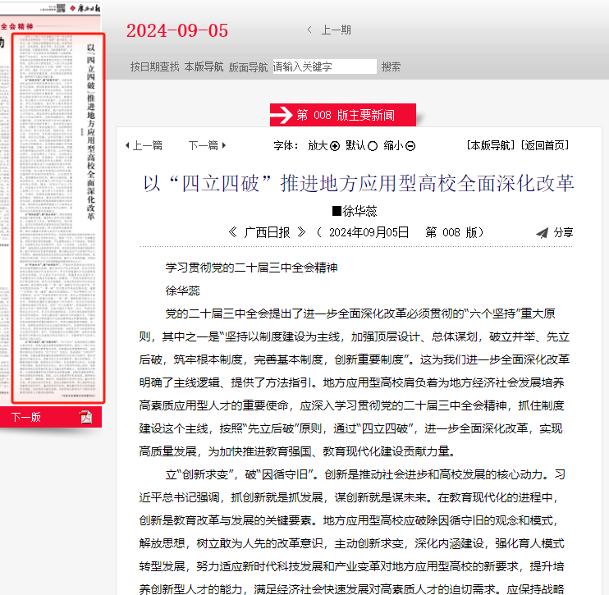Open 按日期查找 date search picker
The width and height of the screenshot is (609, 595).
pos(154,67)
